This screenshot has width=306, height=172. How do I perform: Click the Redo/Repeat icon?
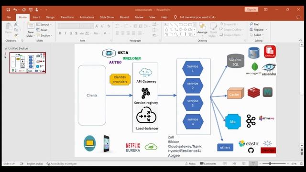[24, 10]
